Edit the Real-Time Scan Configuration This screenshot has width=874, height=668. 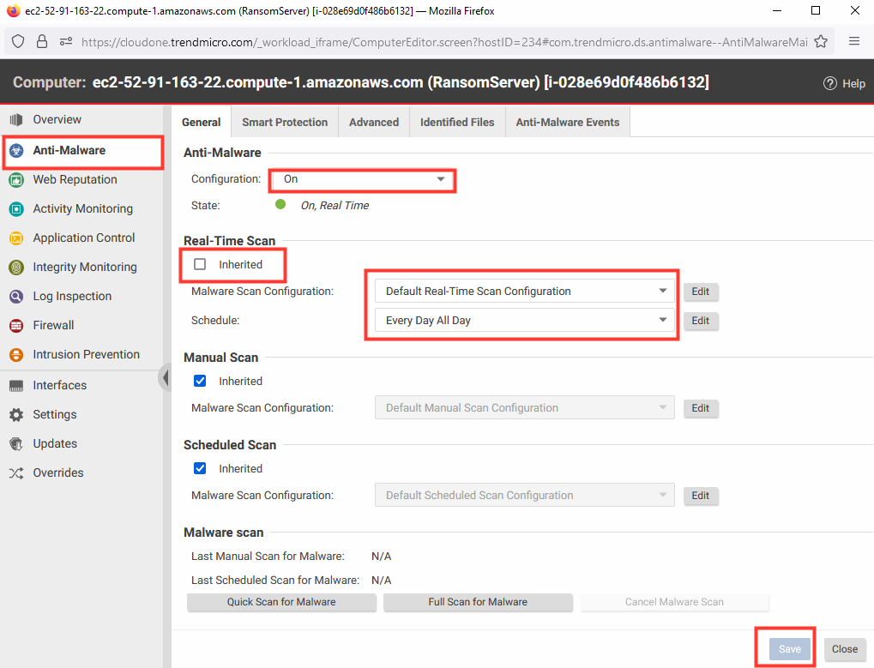[701, 292]
